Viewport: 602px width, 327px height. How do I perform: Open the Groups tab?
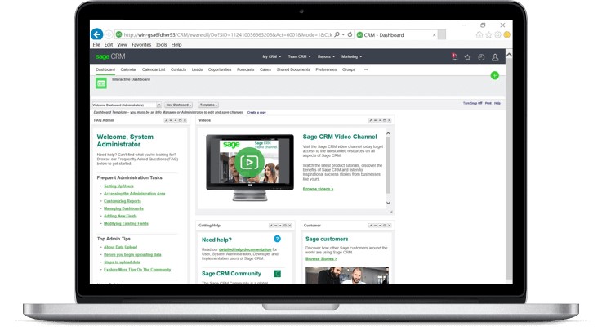pyautogui.click(x=349, y=69)
